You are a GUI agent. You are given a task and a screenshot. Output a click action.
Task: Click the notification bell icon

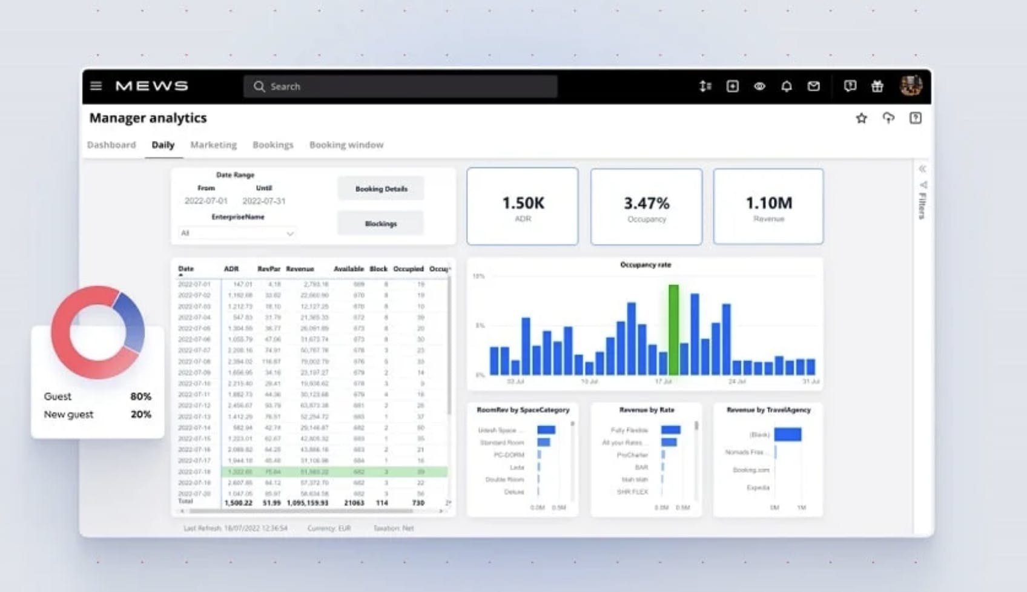[x=786, y=87]
